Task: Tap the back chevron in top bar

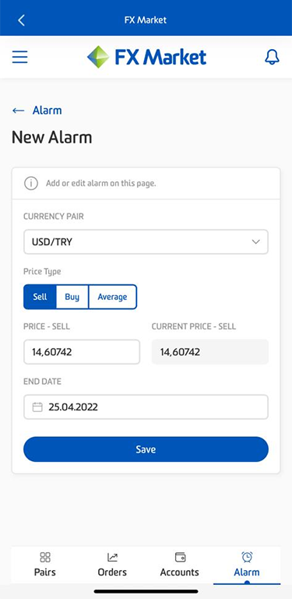Action: pyautogui.click(x=21, y=20)
